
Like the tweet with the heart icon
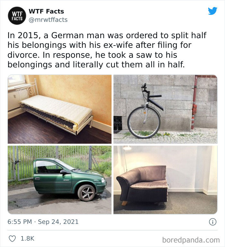pyautogui.click(x=12, y=238)
